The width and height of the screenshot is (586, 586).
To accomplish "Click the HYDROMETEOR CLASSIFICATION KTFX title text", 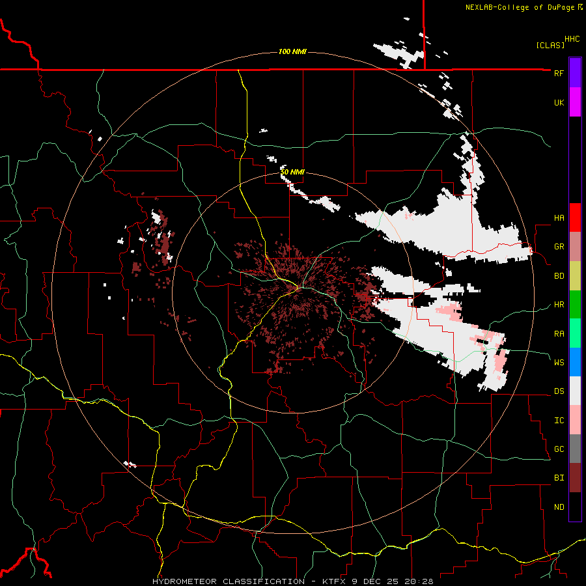I will point(293,581).
